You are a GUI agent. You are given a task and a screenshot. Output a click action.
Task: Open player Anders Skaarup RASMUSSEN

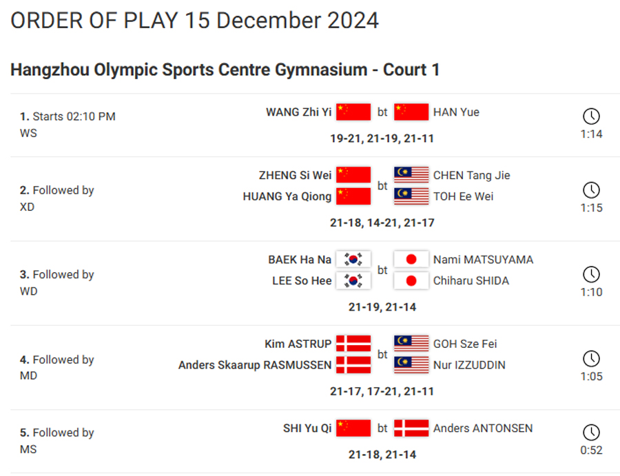255,365
